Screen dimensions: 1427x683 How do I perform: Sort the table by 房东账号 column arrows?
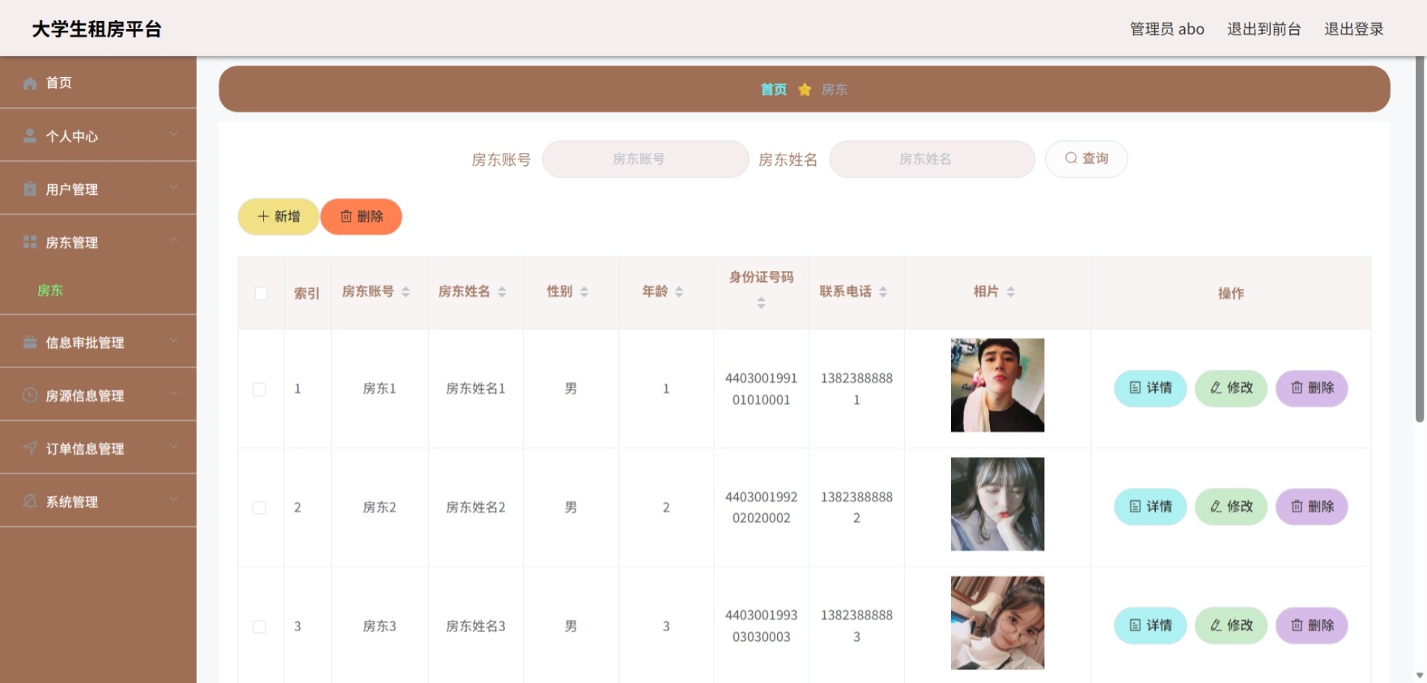(x=406, y=291)
